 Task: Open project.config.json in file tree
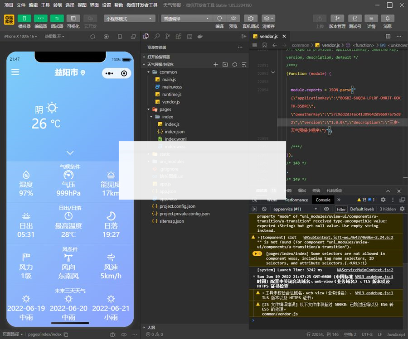(177, 206)
